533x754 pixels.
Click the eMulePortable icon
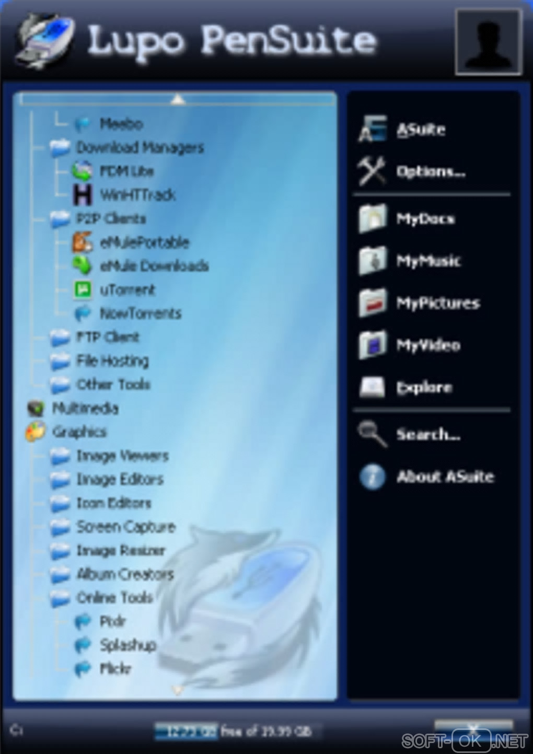click(x=83, y=242)
